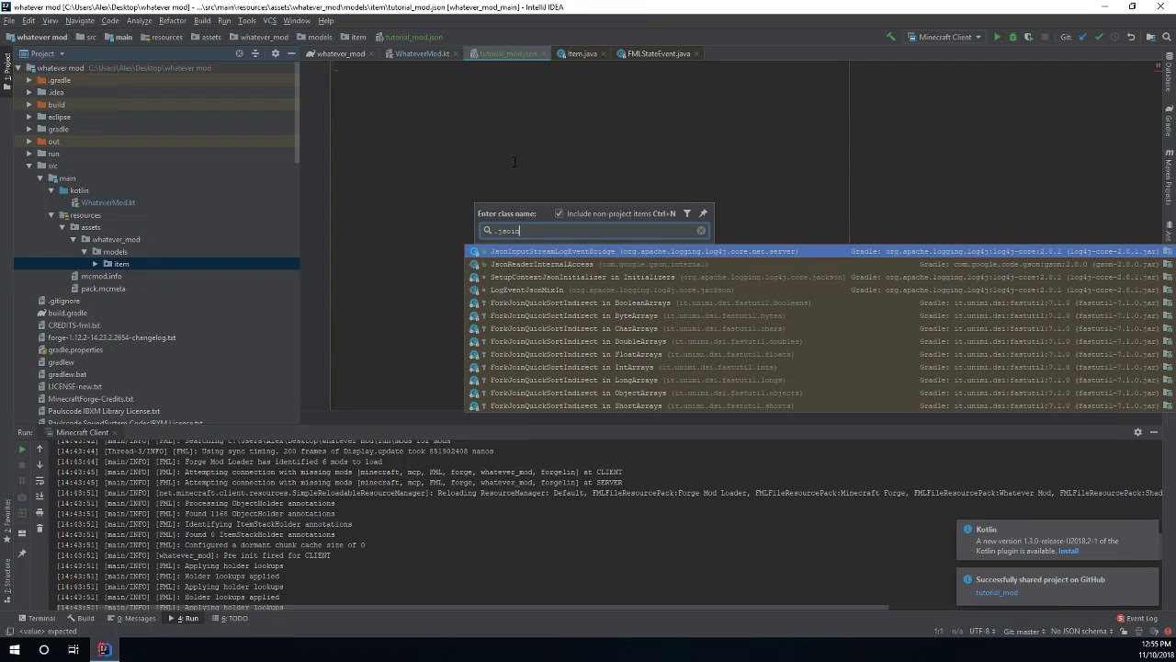The height and width of the screenshot is (662, 1176).
Task: Hide the Project tool window
Action: [x=290, y=53]
